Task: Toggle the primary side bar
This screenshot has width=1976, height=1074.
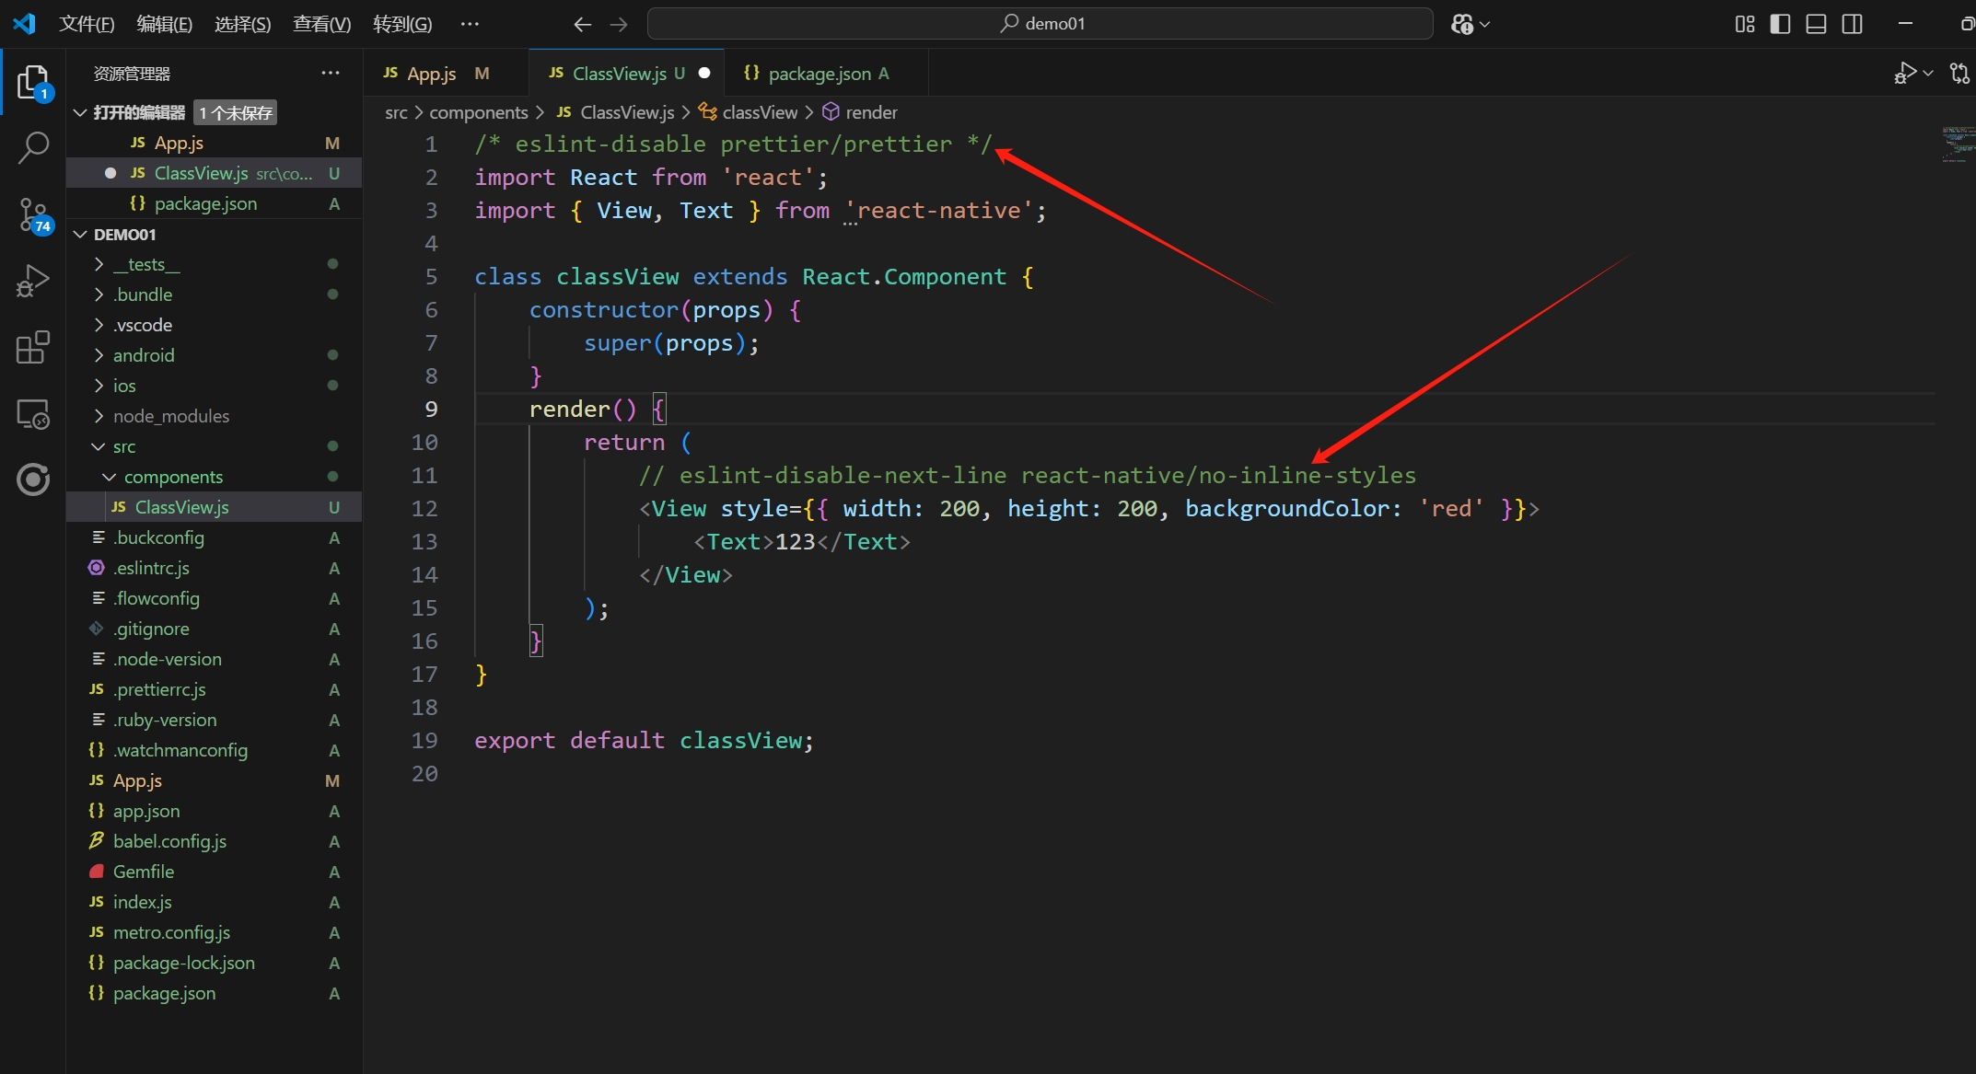Action: 1781,24
